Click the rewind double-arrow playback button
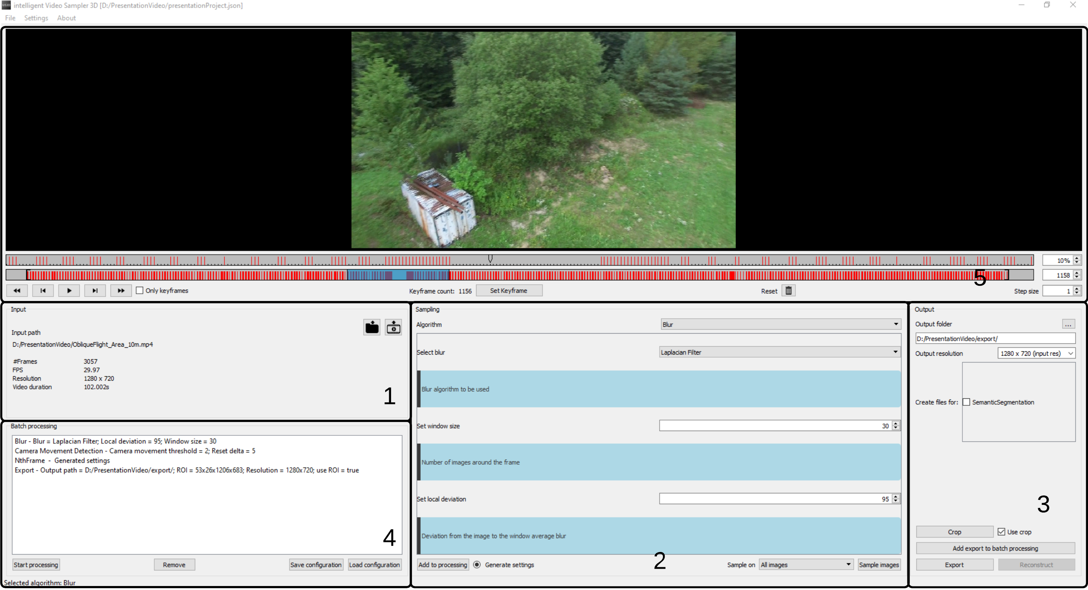 [17, 291]
